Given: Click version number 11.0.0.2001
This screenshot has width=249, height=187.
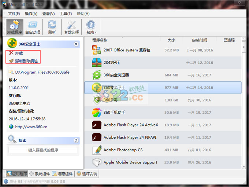Looking at the screenshot, I should click(x=19, y=88).
